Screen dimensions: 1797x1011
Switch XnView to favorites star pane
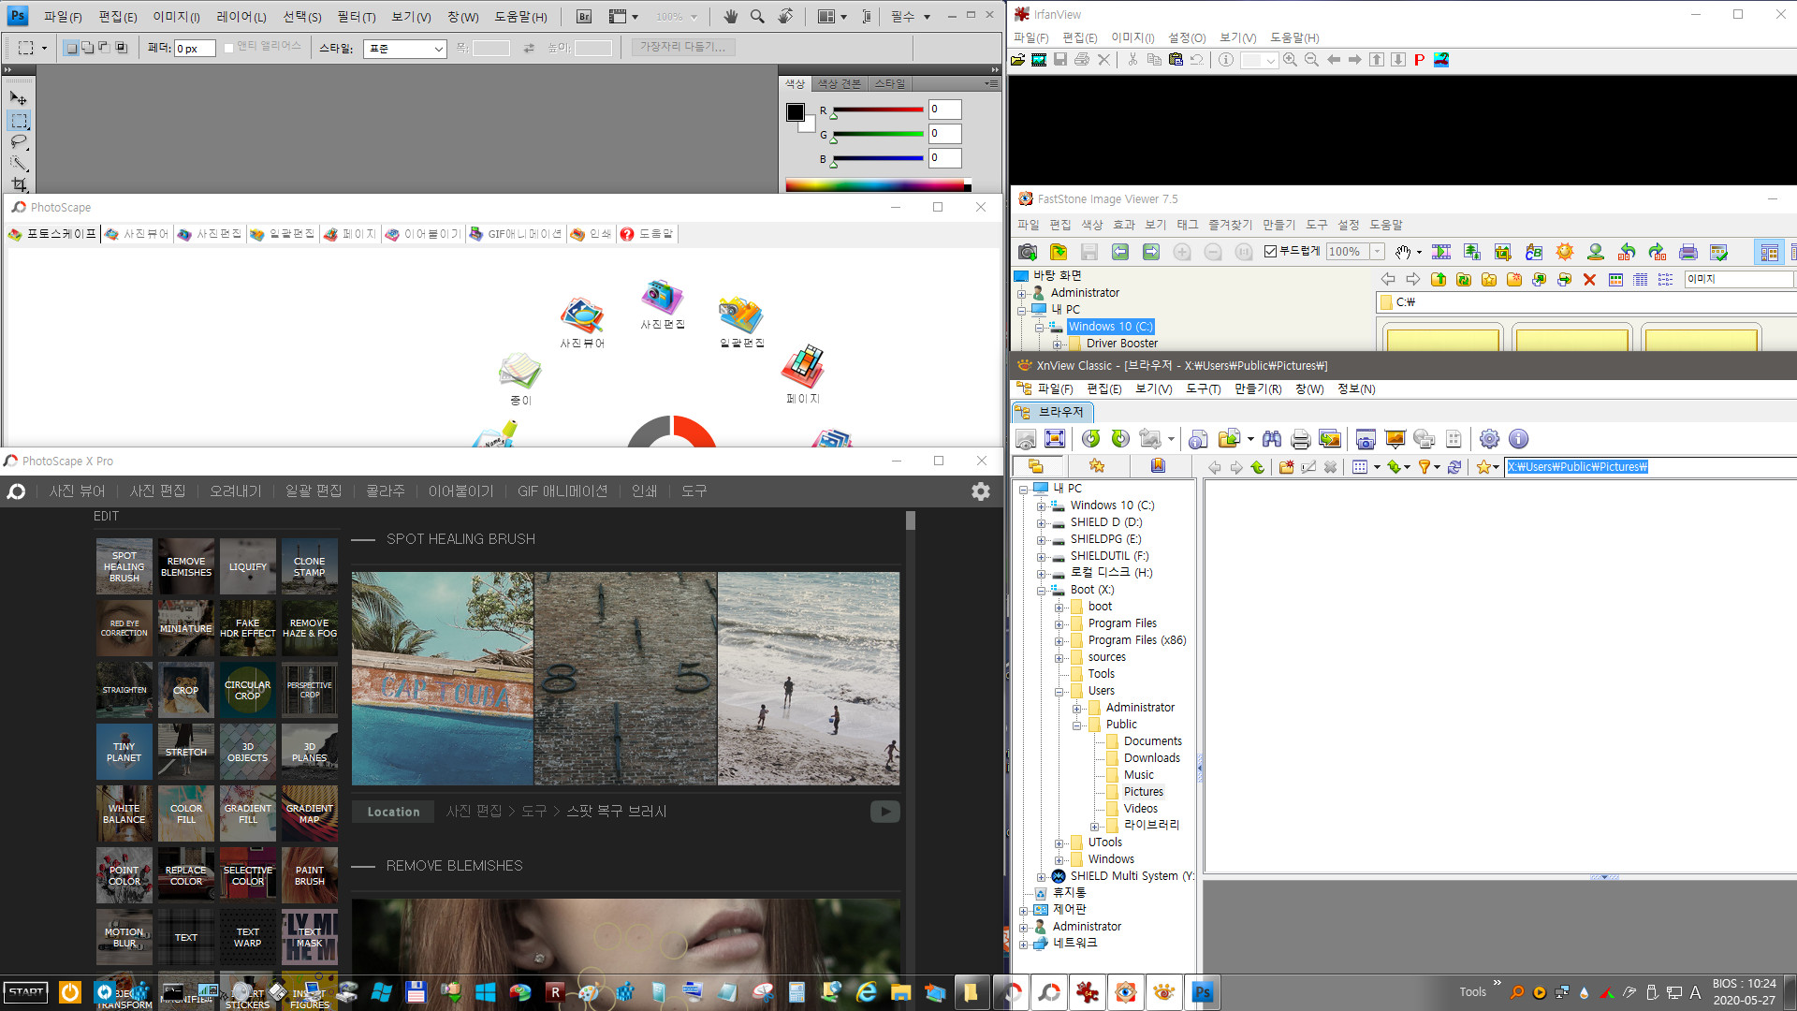[x=1097, y=466]
